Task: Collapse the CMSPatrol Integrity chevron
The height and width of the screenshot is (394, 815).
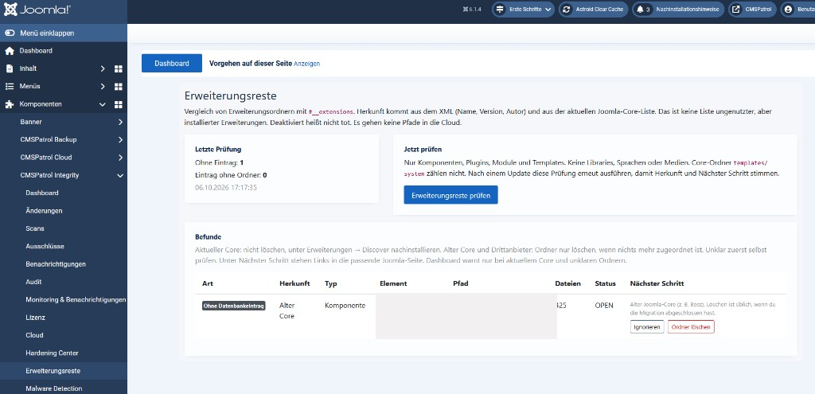Action: tap(120, 176)
